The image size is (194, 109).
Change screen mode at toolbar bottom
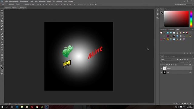(x=2, y=74)
